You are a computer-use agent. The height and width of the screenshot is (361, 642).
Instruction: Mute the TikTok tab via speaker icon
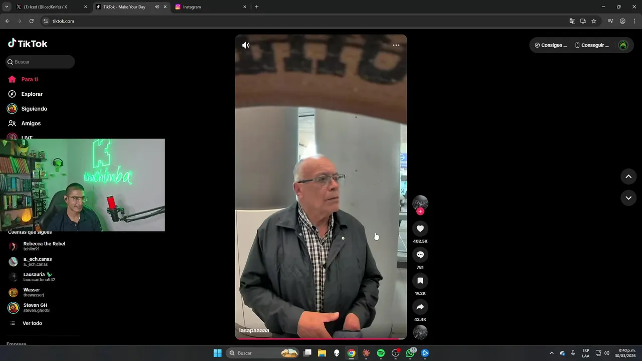[157, 7]
